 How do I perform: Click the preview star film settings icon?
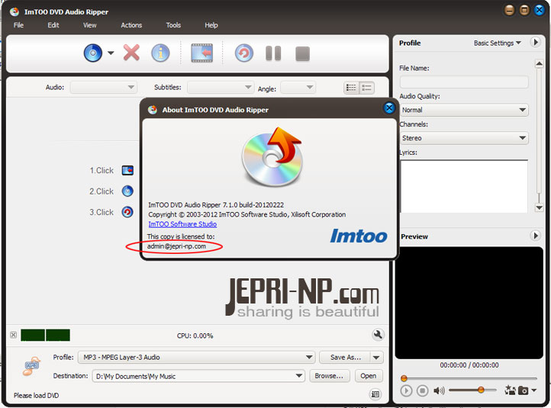(510, 390)
